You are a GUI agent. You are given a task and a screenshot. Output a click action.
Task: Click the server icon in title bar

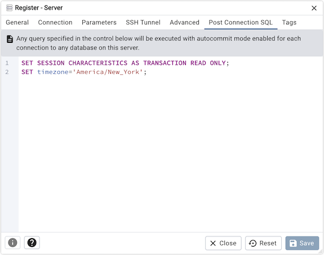[x=10, y=8]
